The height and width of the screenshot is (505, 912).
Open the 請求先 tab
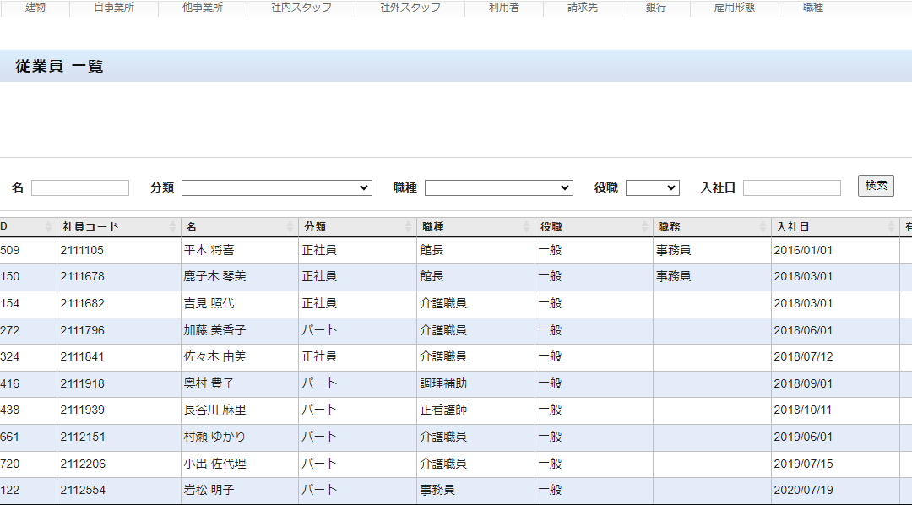point(582,8)
